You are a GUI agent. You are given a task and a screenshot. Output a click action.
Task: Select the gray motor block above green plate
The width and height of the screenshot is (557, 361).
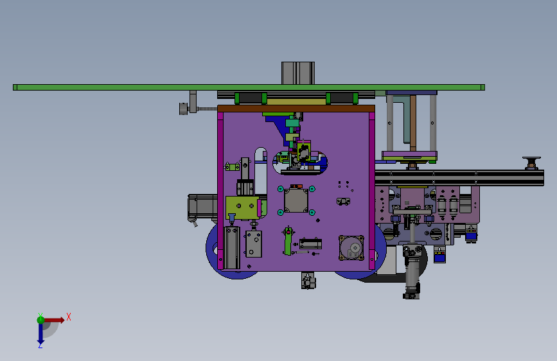(x=298, y=73)
